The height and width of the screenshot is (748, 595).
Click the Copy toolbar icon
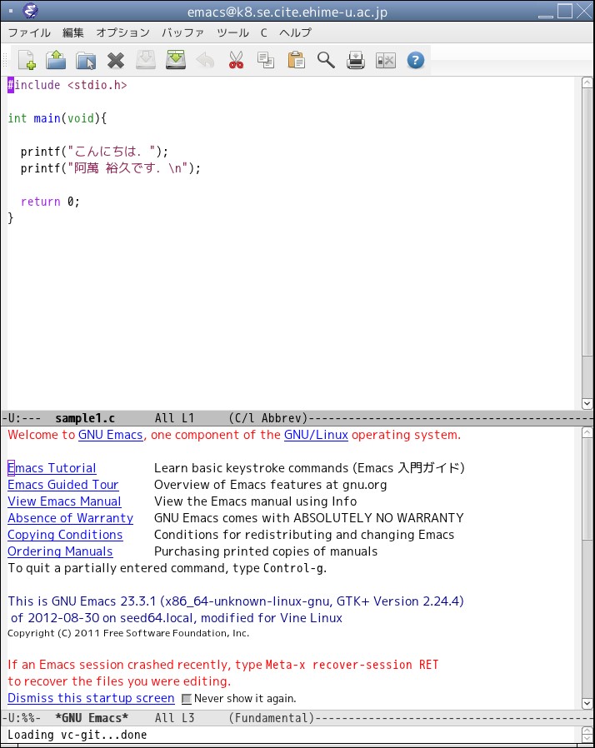point(266,60)
